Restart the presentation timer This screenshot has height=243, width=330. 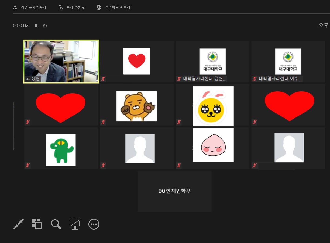coord(45,26)
